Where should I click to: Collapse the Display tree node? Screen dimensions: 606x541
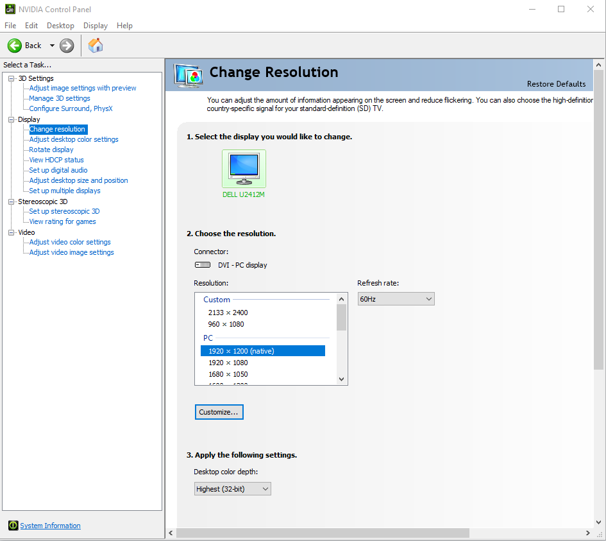click(x=11, y=119)
